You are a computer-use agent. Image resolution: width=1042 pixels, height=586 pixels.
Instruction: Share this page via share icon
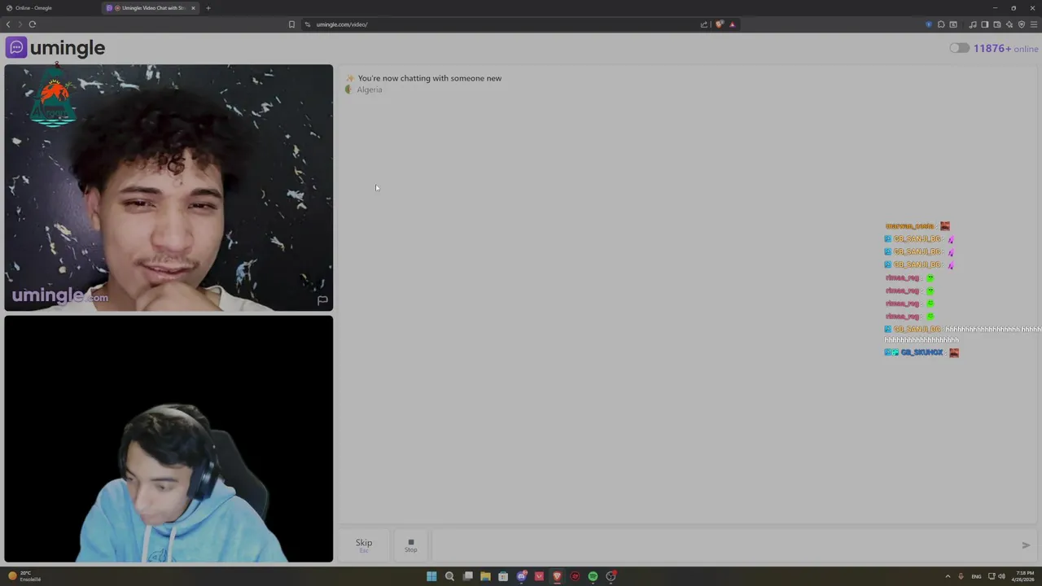(x=704, y=24)
